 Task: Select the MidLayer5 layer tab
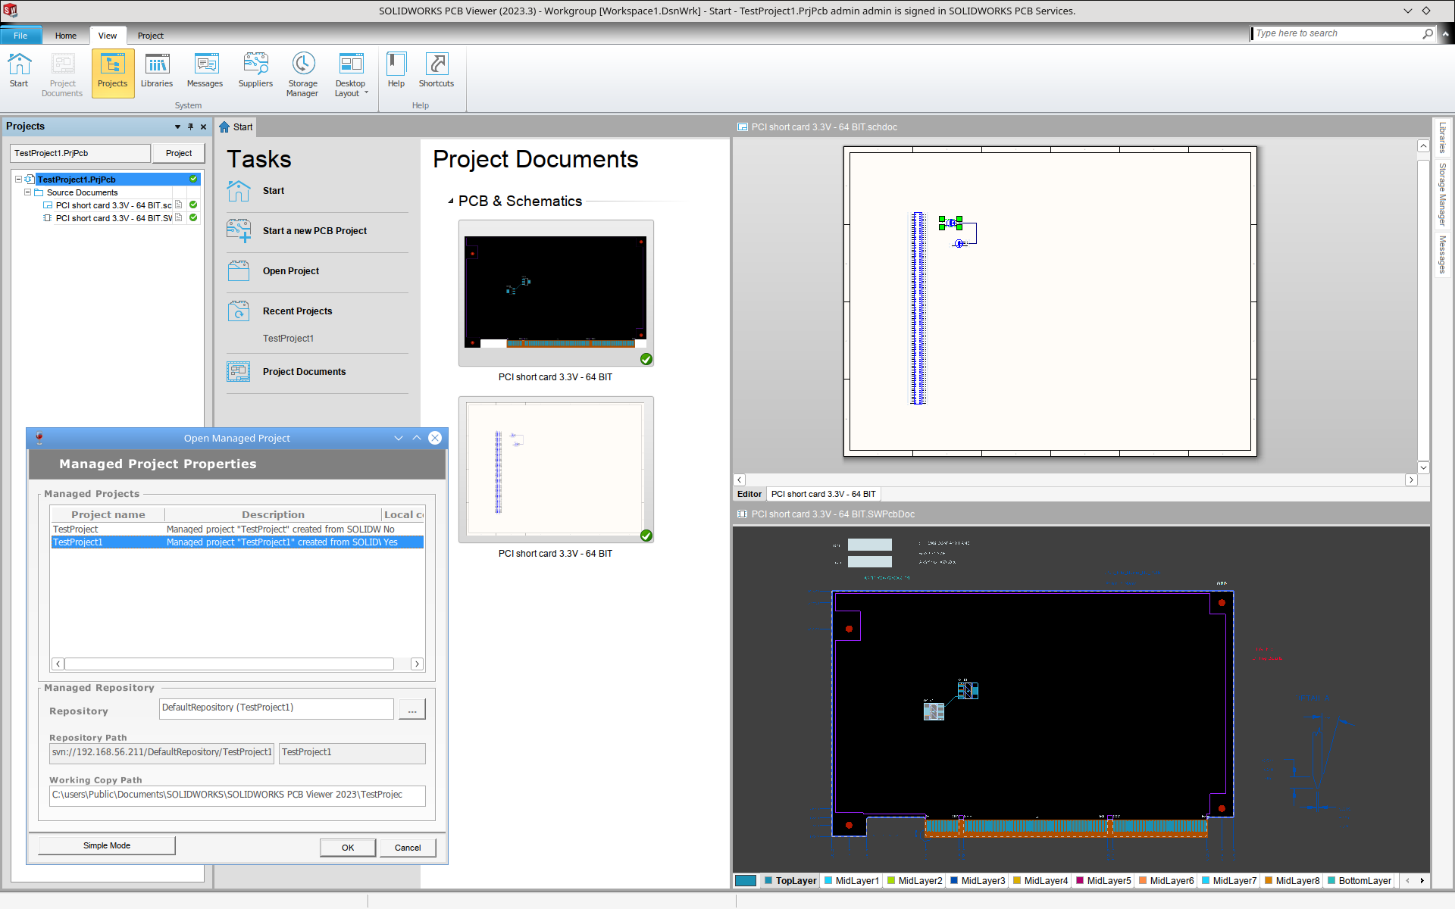click(x=1103, y=881)
